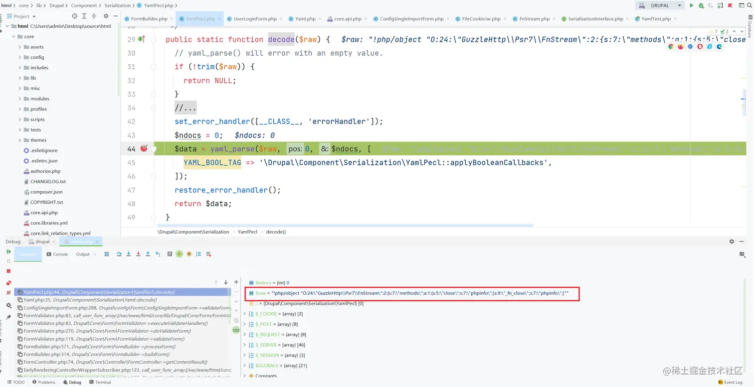
Task: Expand all in Project panel
Action: 84,16
